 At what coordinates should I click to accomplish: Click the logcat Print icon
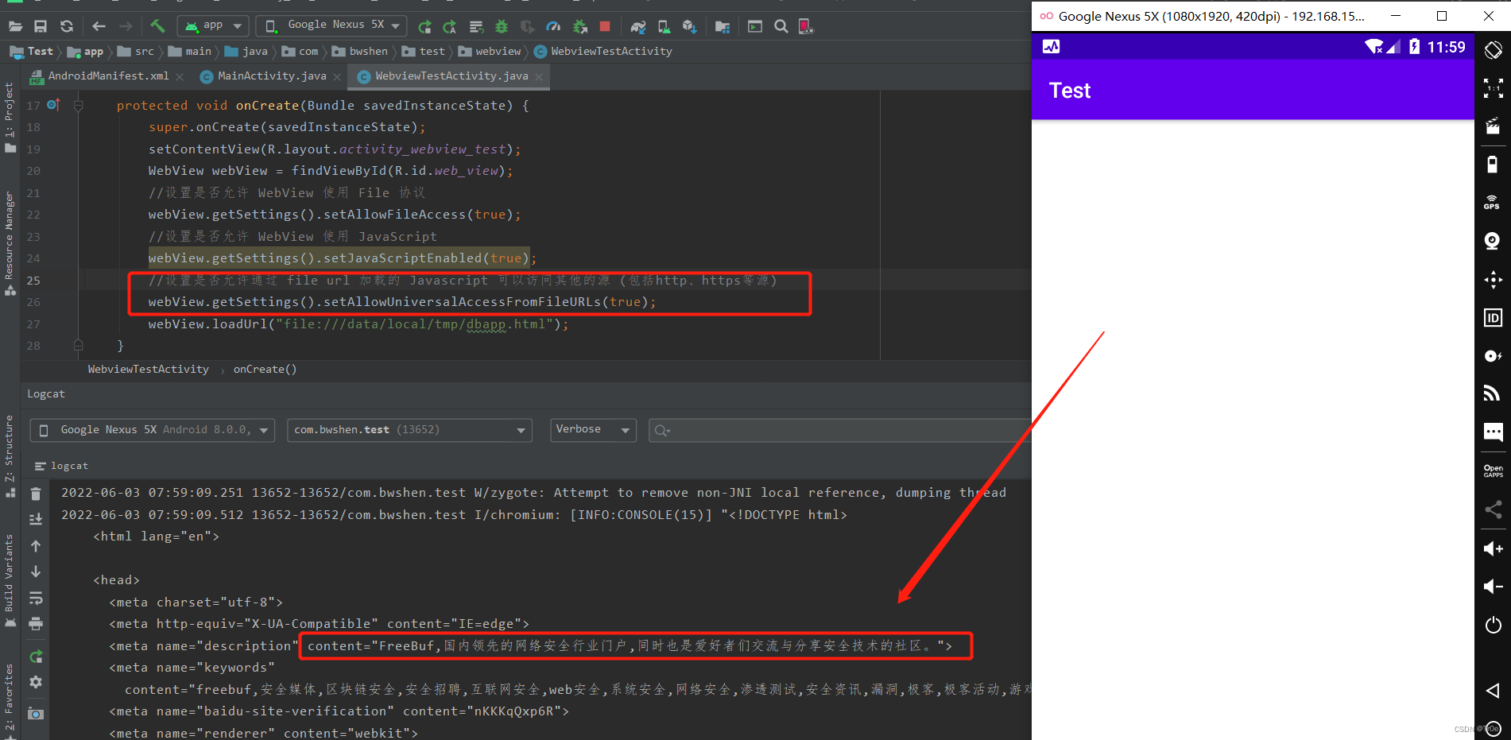tap(36, 624)
